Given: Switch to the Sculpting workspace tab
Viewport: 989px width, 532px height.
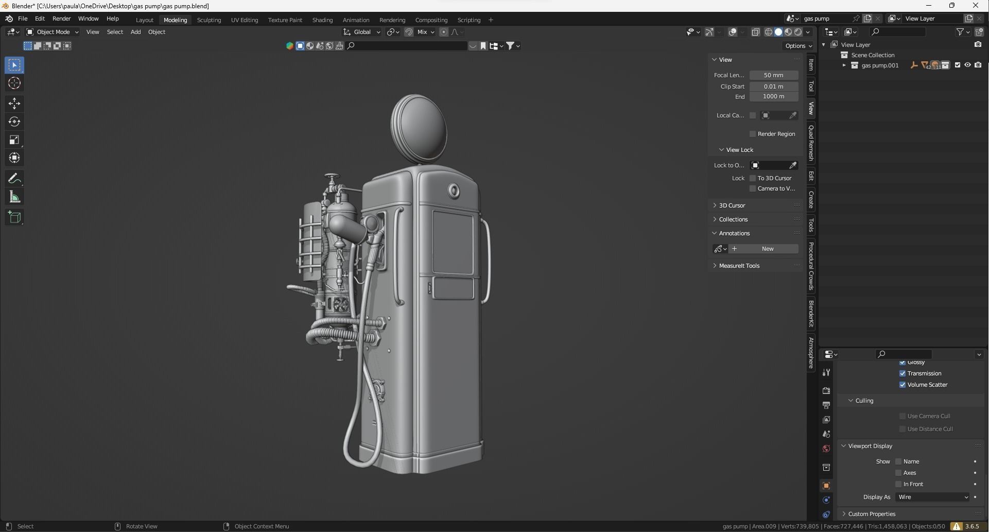Looking at the screenshot, I should (209, 20).
